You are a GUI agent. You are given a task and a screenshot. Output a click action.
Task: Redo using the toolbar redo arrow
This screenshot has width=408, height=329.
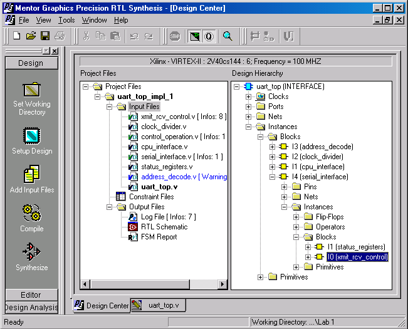149,36
